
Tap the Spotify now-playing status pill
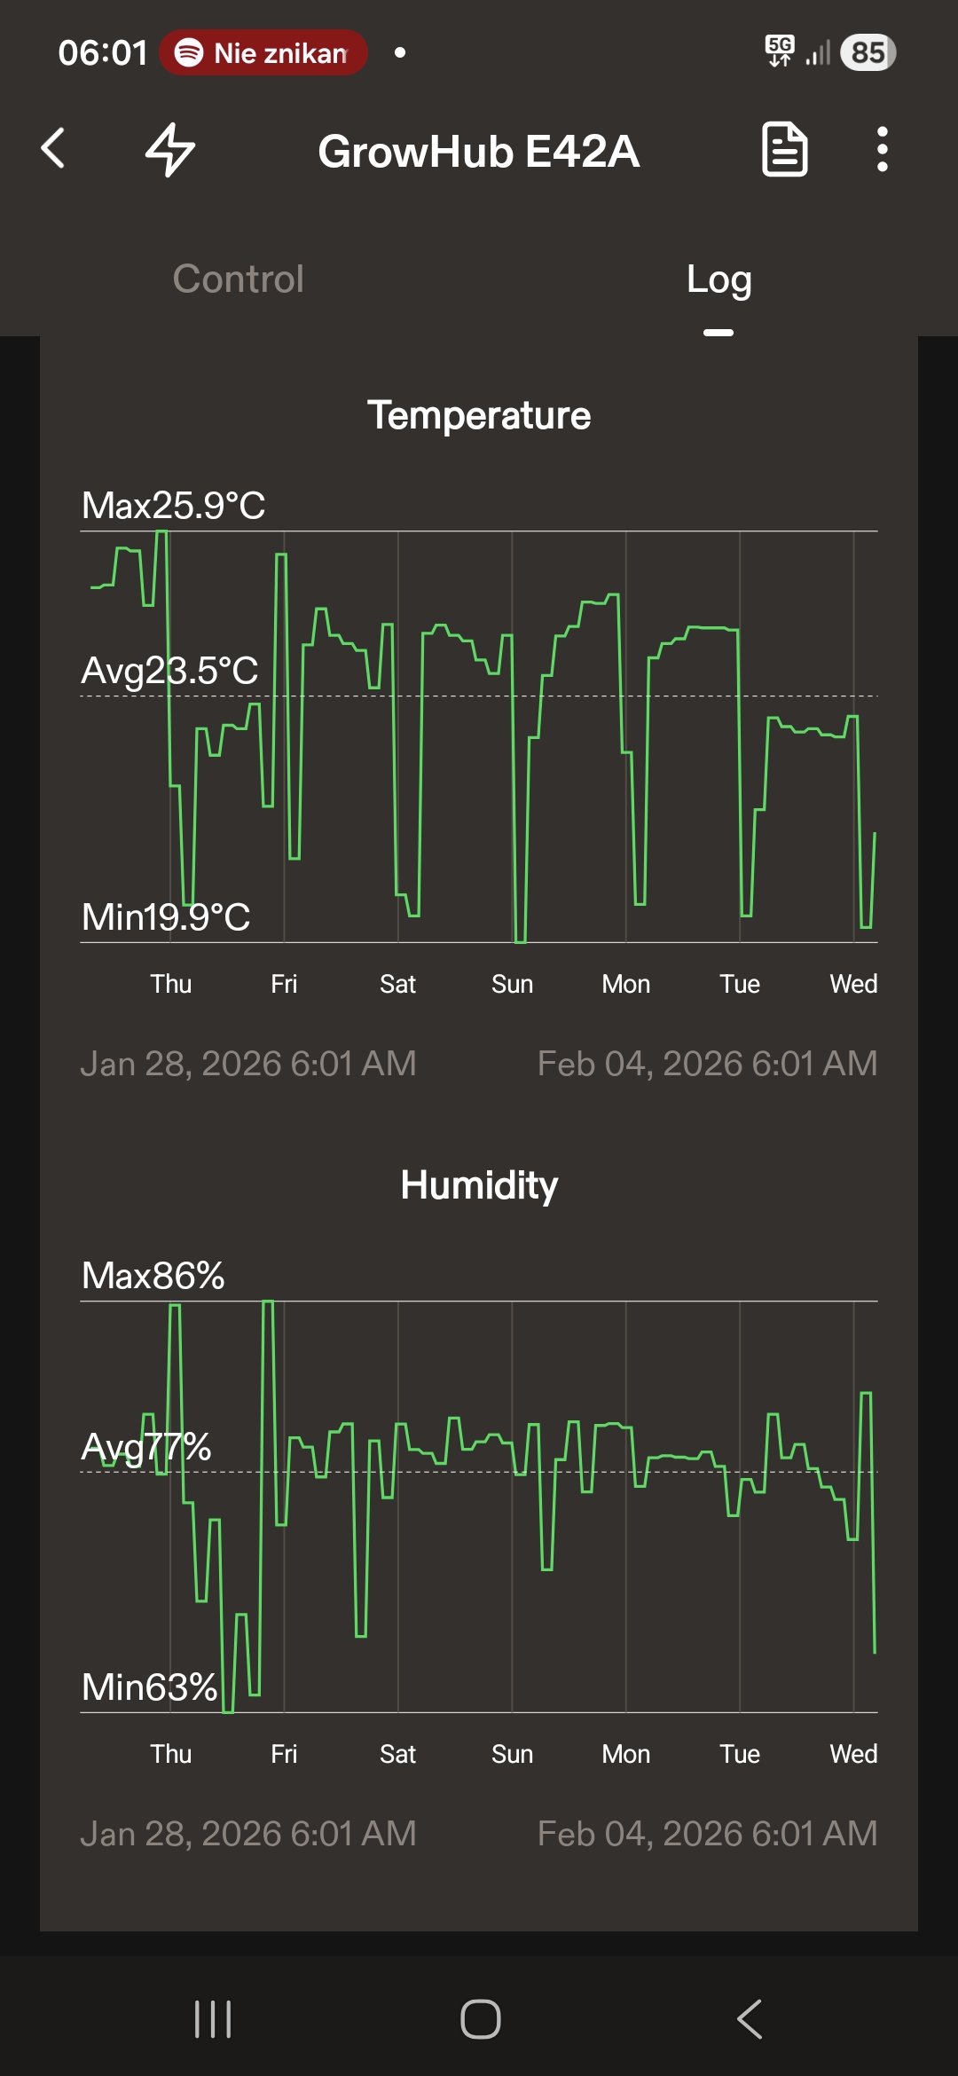pyautogui.click(x=263, y=53)
